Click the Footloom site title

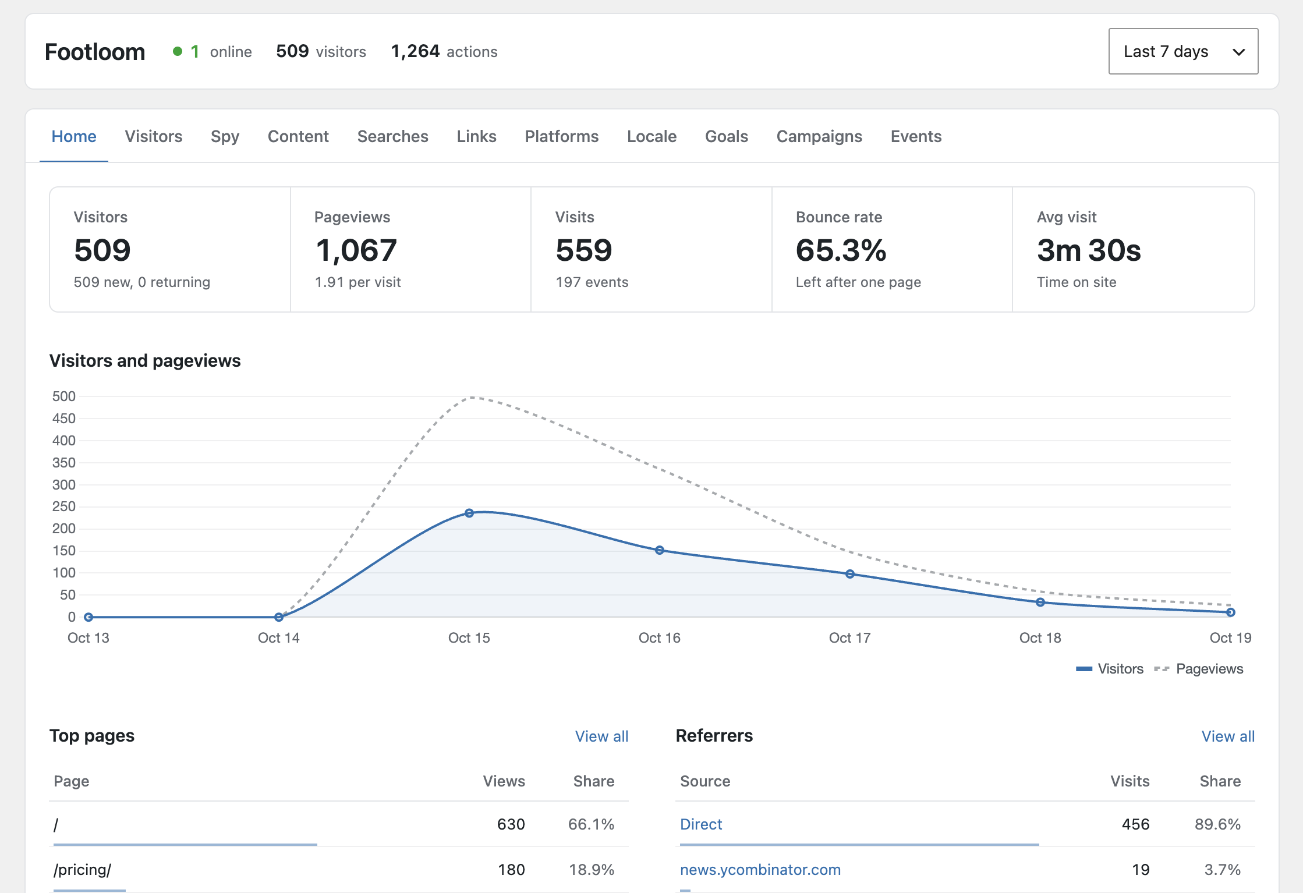95,52
